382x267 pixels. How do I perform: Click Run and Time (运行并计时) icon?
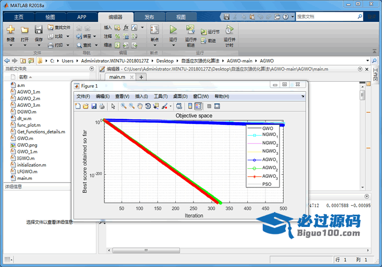[x=229, y=29]
